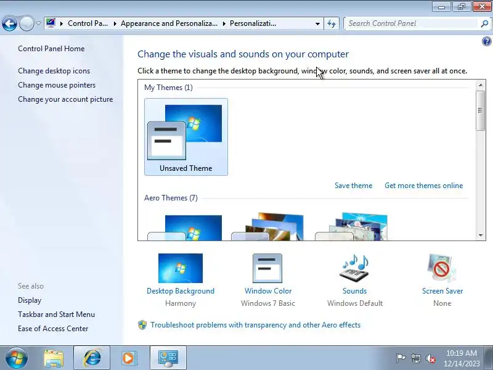493x370 pixels.
Task: Click the Window Color label
Action: click(268, 291)
